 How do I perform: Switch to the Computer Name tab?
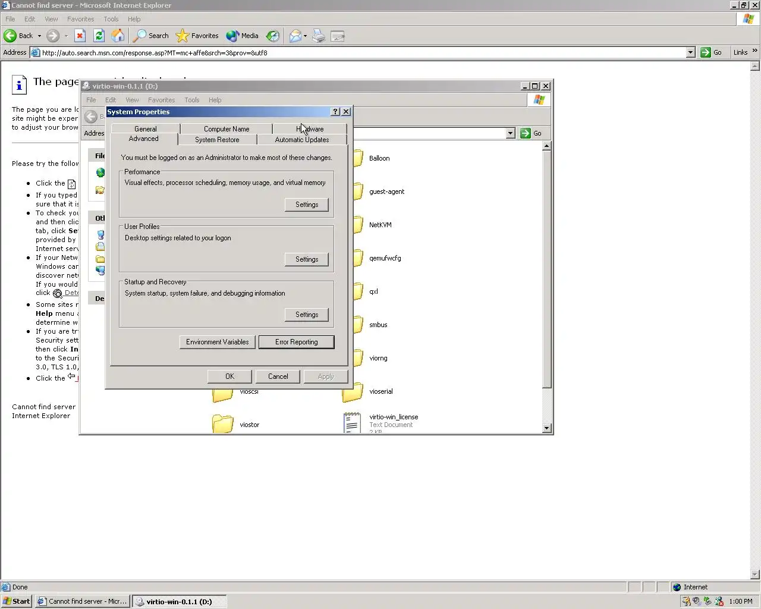tap(227, 128)
